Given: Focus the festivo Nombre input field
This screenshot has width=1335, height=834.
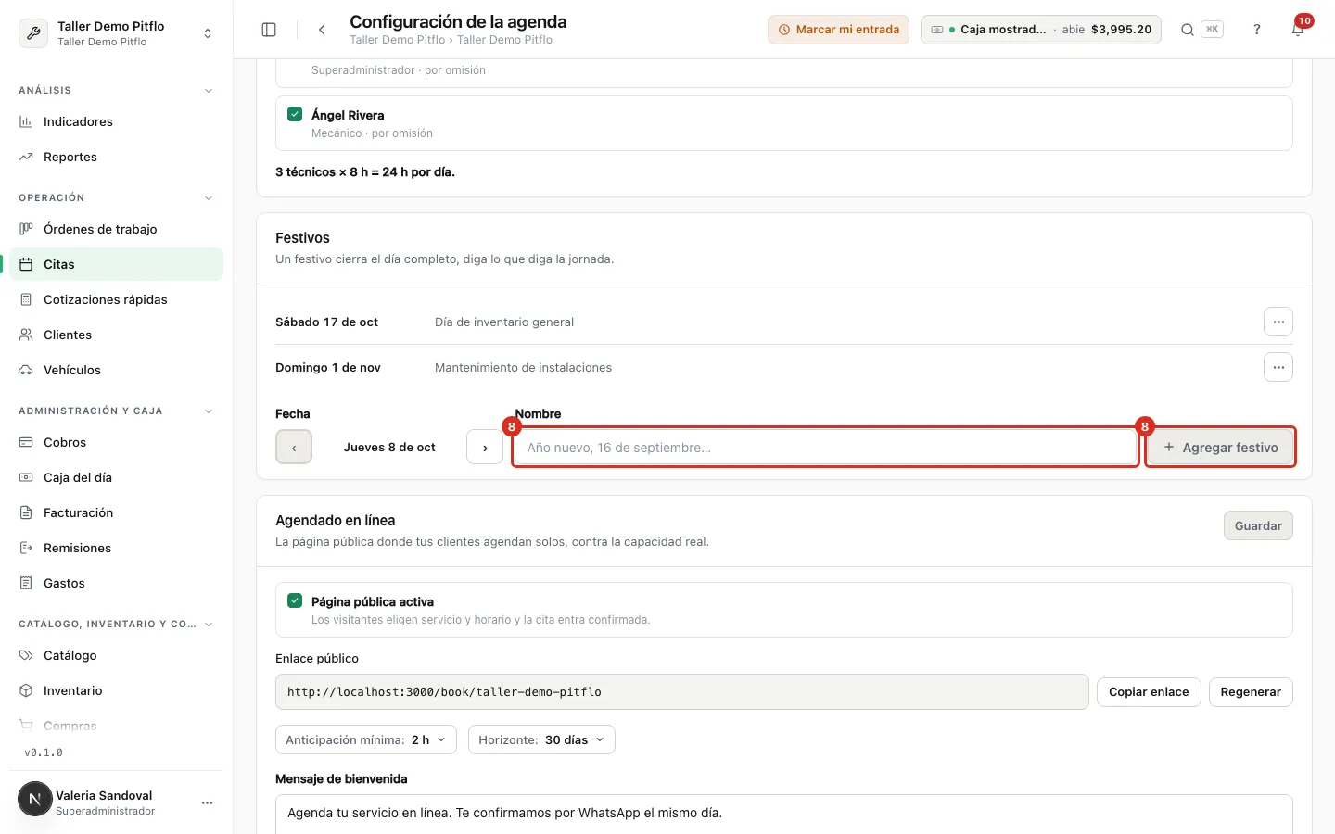Looking at the screenshot, I should click(825, 447).
